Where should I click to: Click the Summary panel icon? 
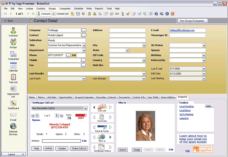click(102, 118)
